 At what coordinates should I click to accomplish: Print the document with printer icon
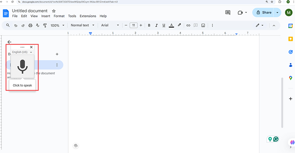click(x=30, y=25)
